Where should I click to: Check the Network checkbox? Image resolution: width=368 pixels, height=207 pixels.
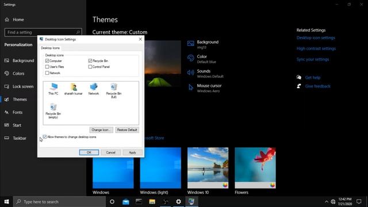[x=47, y=73]
